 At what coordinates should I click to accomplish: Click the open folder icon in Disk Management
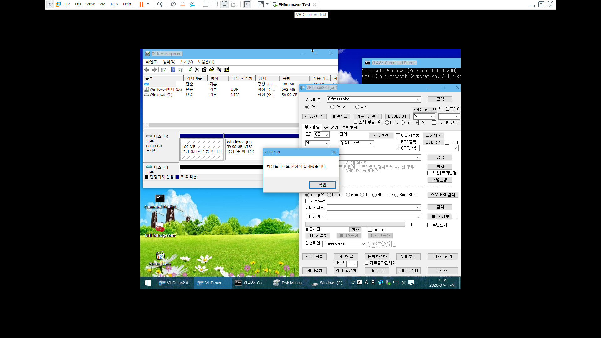point(212,69)
